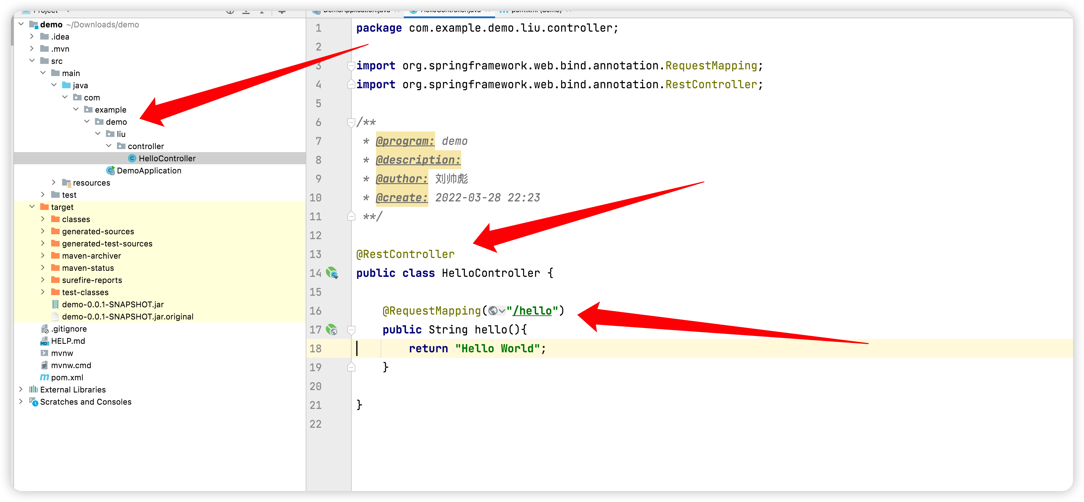Expand the .mvn folder

pos(32,49)
